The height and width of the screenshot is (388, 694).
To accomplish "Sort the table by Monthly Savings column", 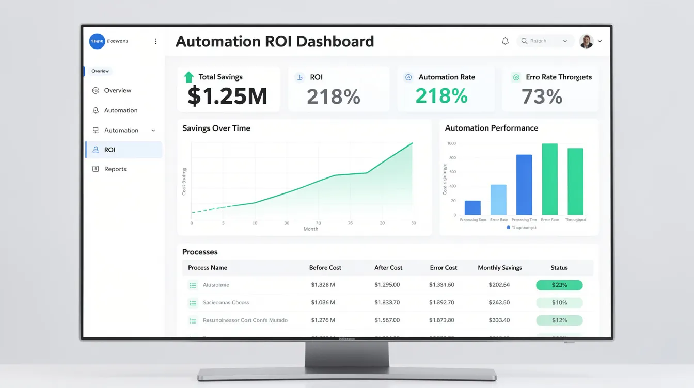I will [499, 267].
